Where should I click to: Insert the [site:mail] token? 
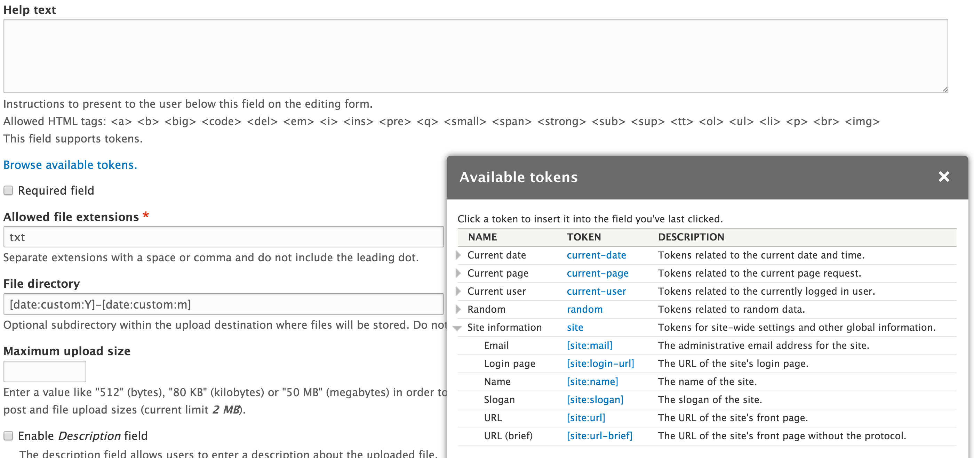point(590,345)
